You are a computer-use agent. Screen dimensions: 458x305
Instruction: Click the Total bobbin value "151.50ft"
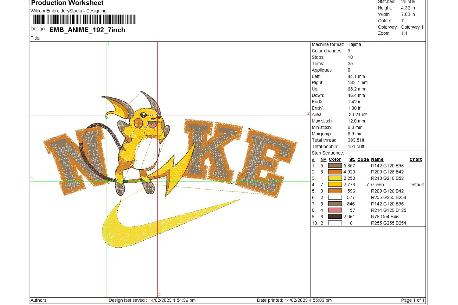click(x=356, y=147)
